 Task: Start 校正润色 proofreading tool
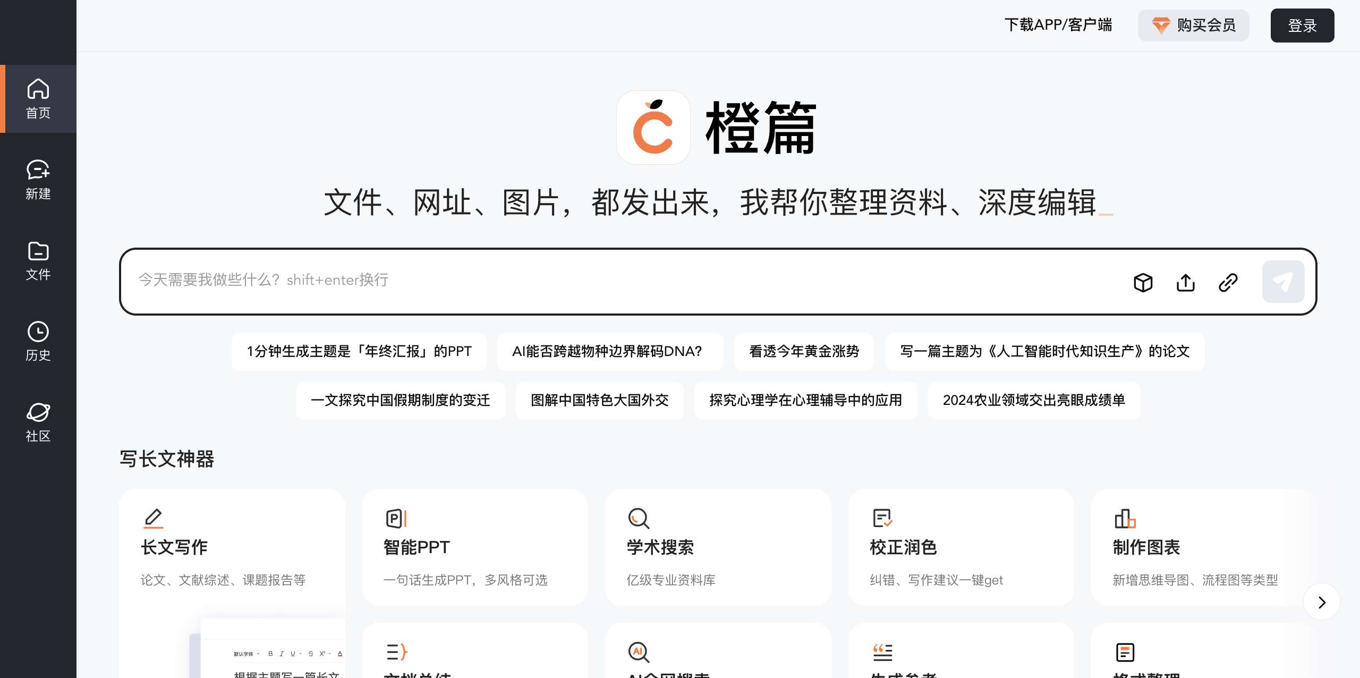(961, 547)
